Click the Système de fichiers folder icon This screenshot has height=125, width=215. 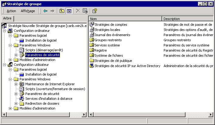coord(92,55)
